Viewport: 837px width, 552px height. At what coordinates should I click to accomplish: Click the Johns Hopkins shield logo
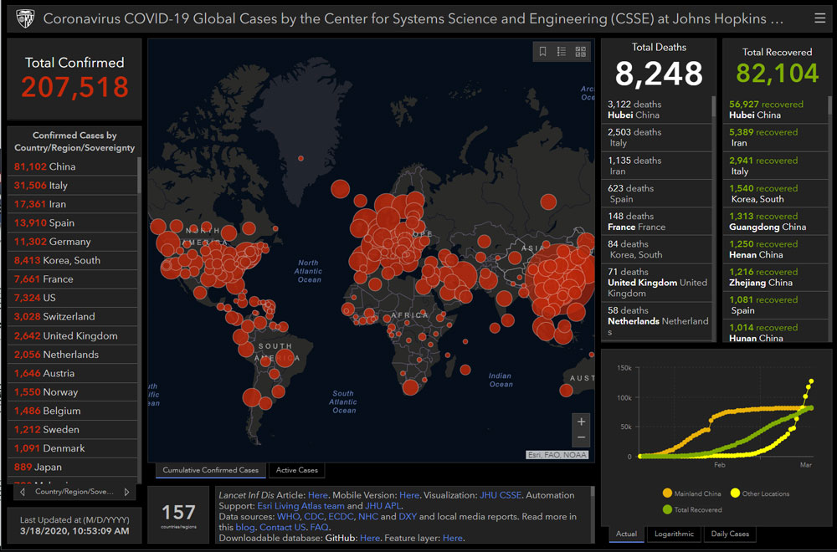[25, 18]
